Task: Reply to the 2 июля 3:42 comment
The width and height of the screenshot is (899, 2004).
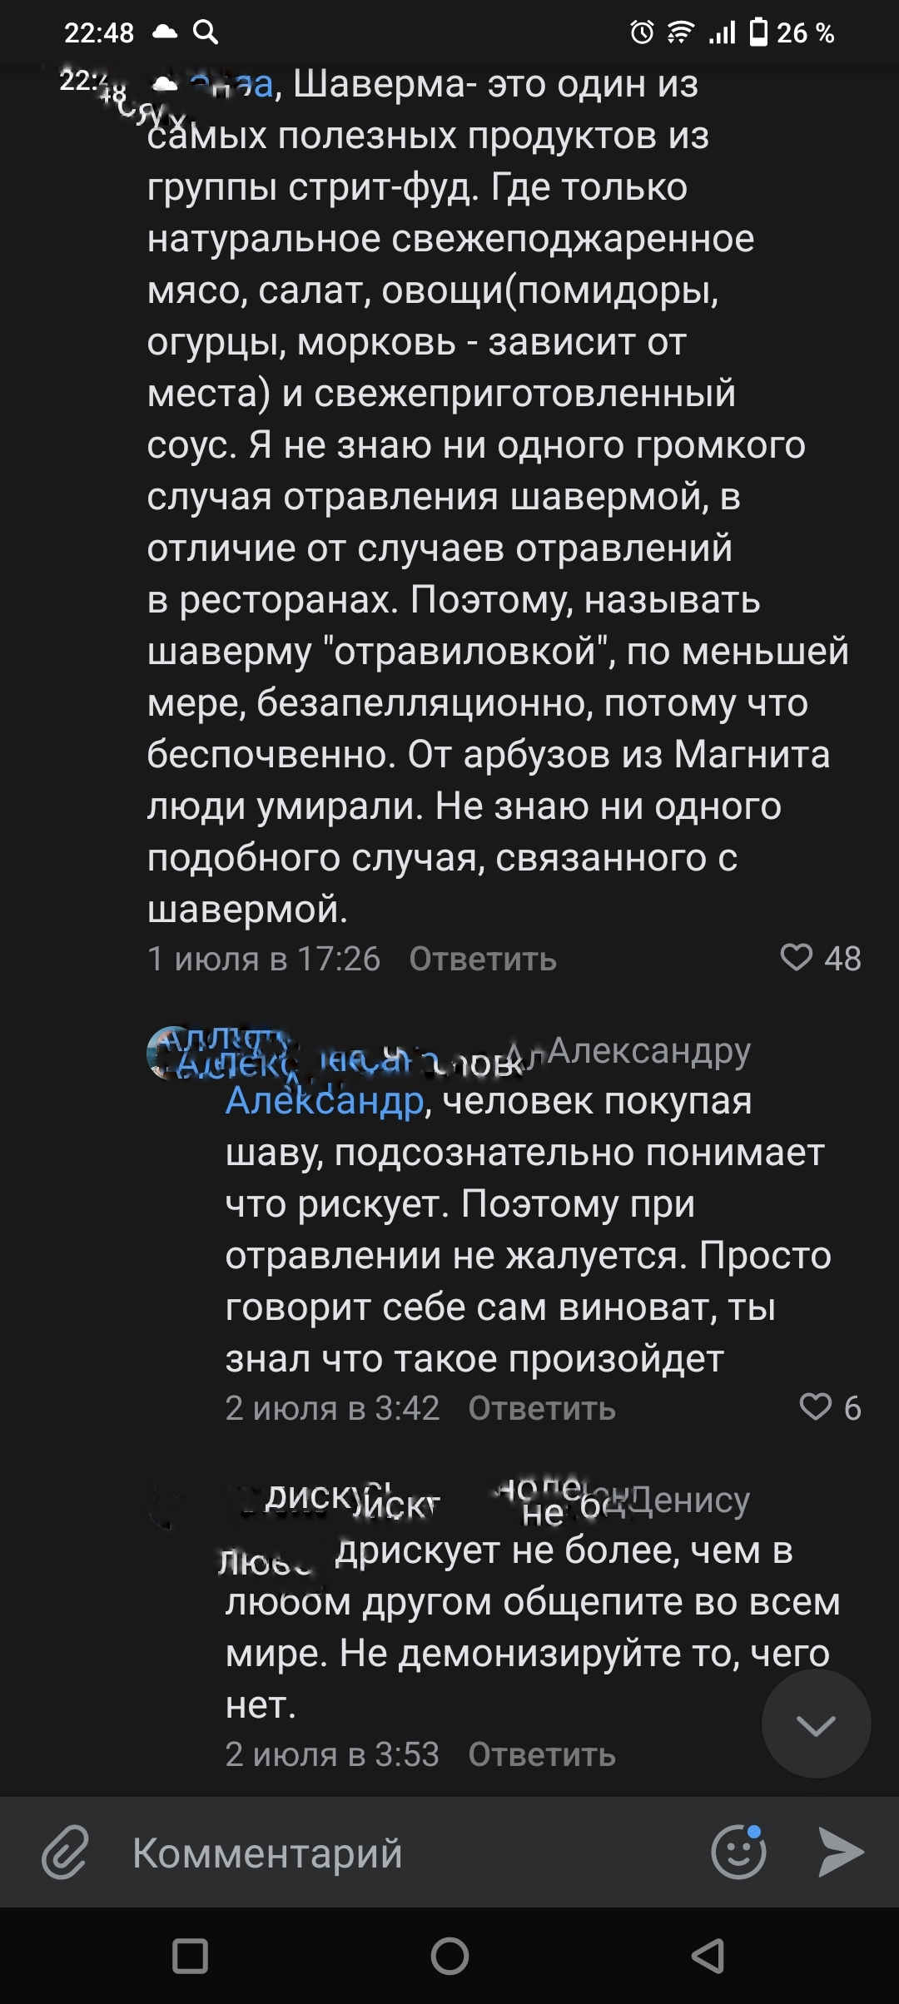Action: [542, 1408]
